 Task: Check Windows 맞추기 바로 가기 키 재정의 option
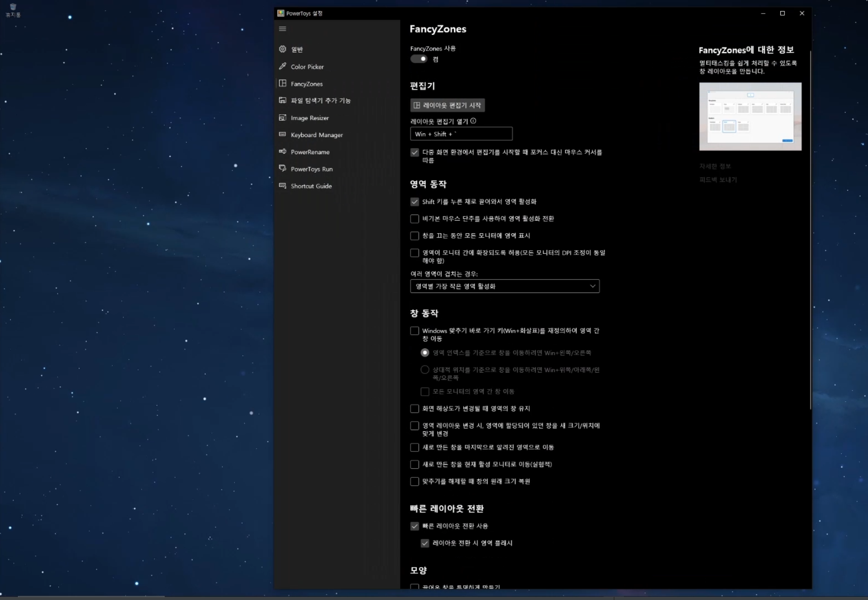tap(414, 330)
